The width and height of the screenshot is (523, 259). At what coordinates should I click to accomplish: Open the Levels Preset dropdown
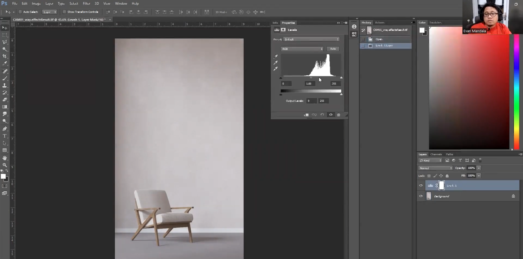311,39
